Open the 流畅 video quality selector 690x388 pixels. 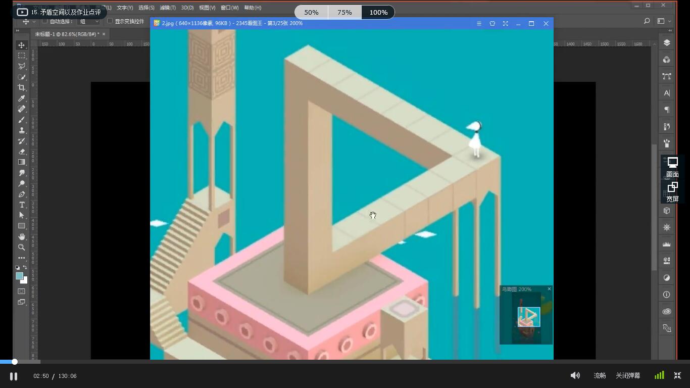click(600, 376)
